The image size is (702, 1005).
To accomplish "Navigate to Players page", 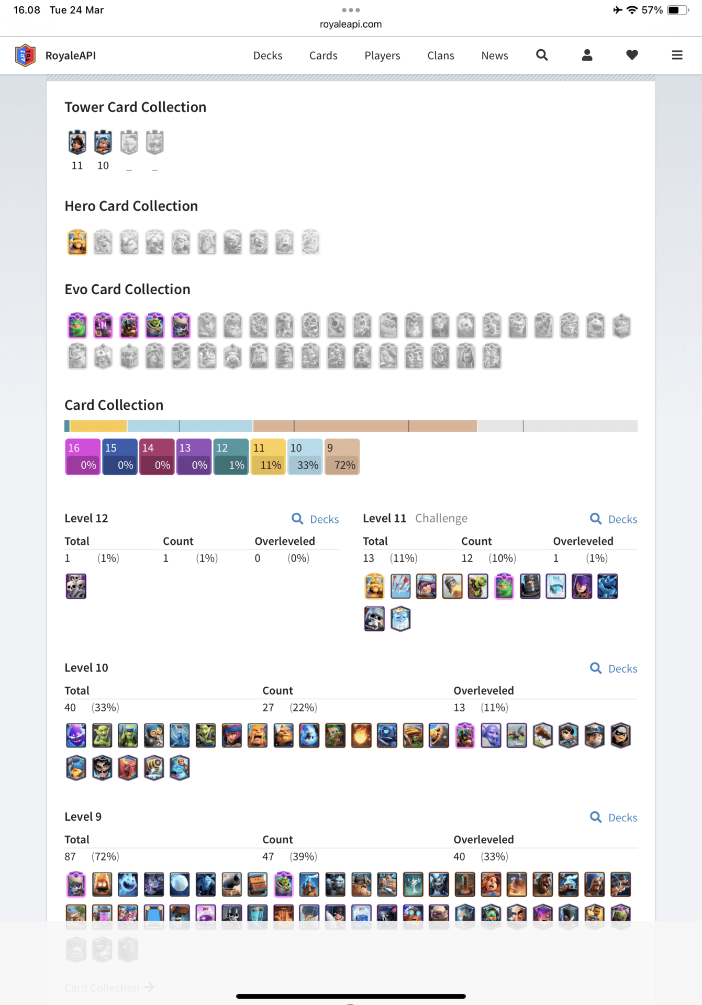I will pos(382,55).
